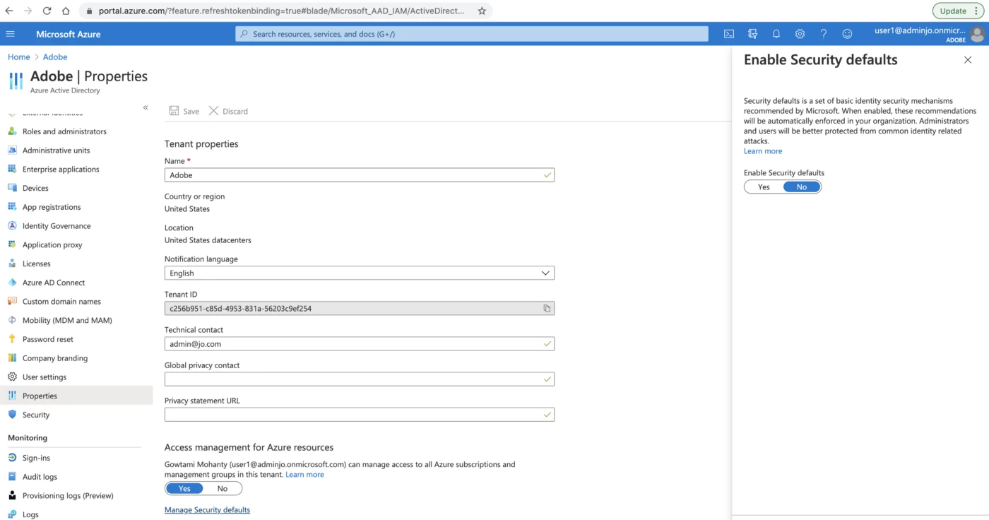This screenshot has height=520, width=989.
Task: Open Company branding
Action: point(55,358)
